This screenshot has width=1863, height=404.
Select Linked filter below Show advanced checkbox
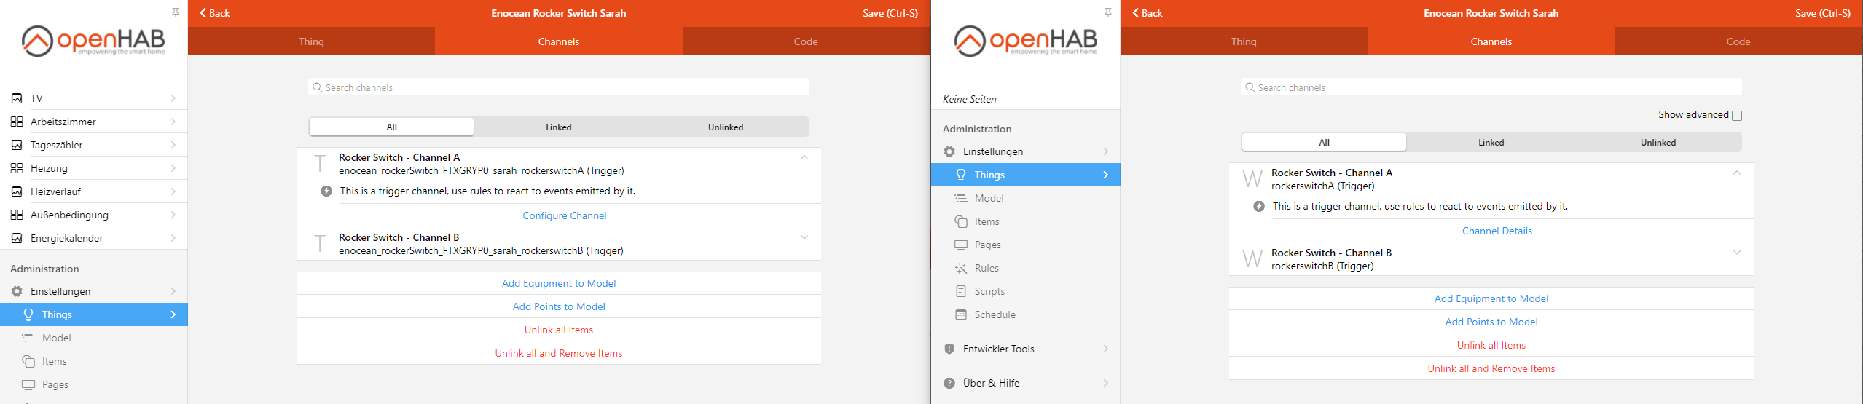(1491, 143)
